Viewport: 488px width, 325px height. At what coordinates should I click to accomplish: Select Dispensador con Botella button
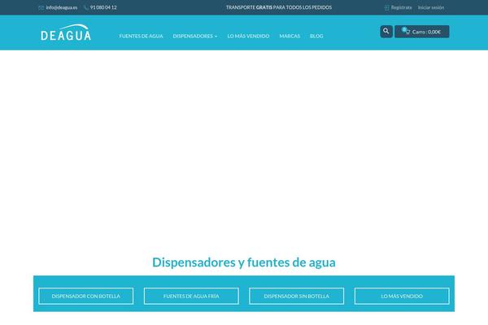86,296
